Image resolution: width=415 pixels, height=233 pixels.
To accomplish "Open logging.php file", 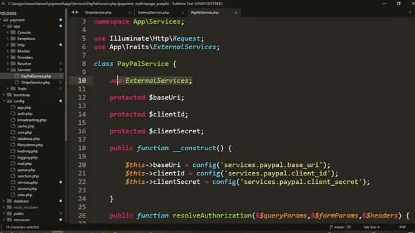I will [27, 157].
